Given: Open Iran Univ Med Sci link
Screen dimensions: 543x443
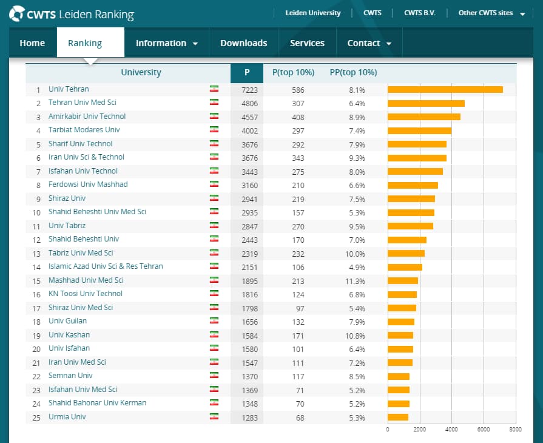Looking at the screenshot, I should [x=77, y=362].
